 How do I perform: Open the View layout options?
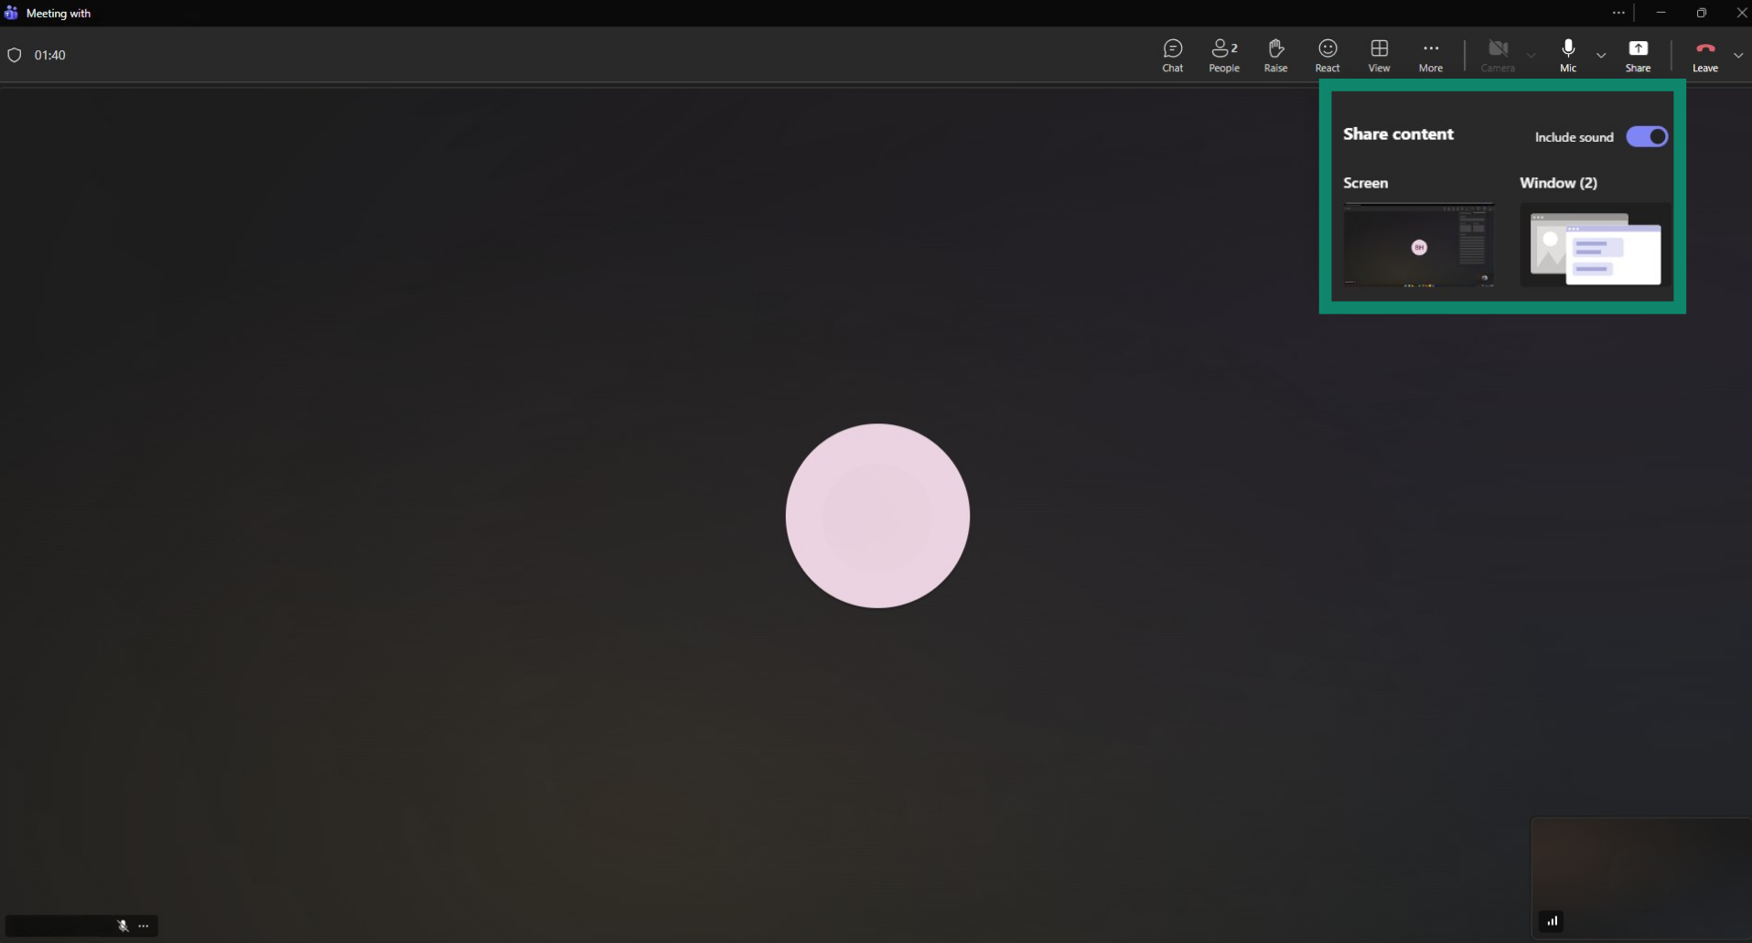coord(1379,55)
